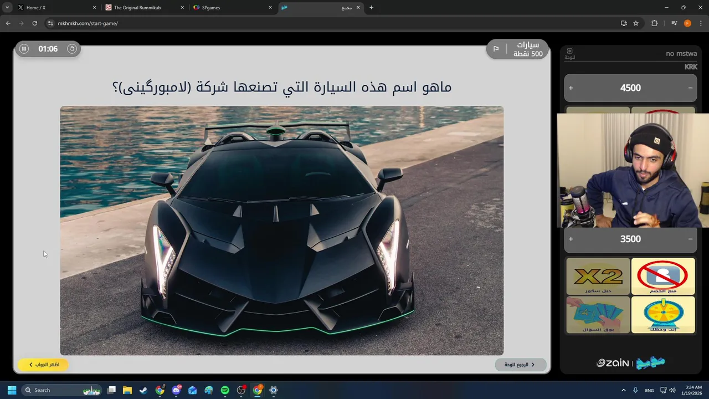
Task: Open the Chrome profile avatar
Action: coord(687,23)
